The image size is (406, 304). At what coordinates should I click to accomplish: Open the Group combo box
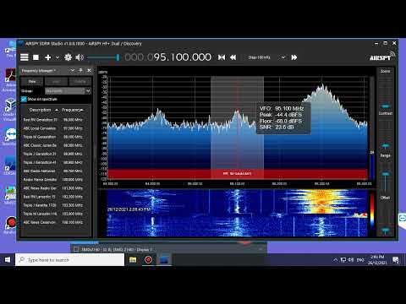coord(68,91)
